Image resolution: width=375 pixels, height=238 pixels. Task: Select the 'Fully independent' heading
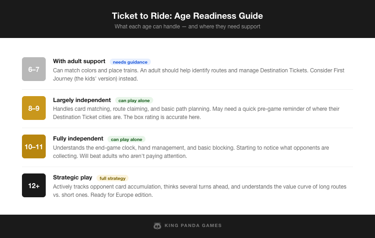point(78,139)
